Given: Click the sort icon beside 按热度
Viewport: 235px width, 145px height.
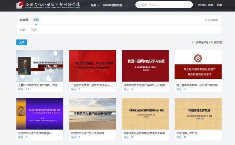Looking at the screenshot, I should [x=211, y=42].
